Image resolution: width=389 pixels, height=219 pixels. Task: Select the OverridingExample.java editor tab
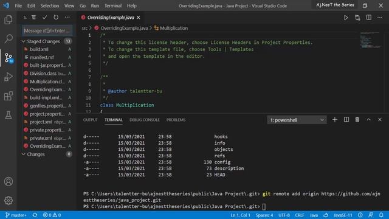pos(111,18)
